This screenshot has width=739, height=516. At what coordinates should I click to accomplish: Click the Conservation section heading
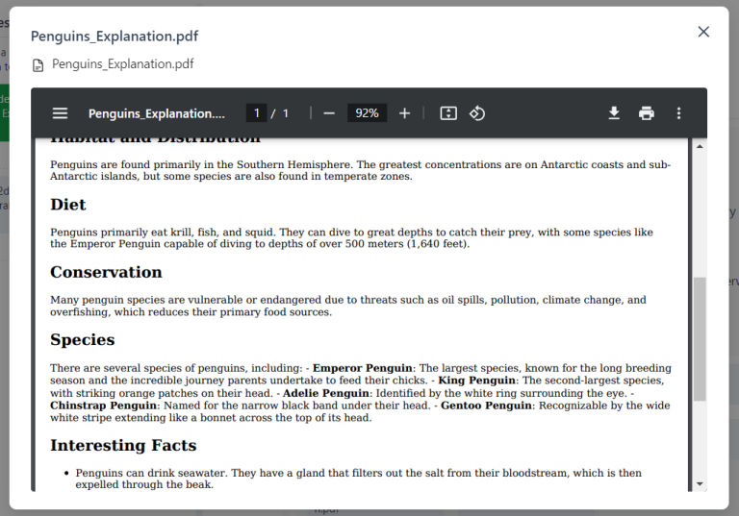click(106, 273)
